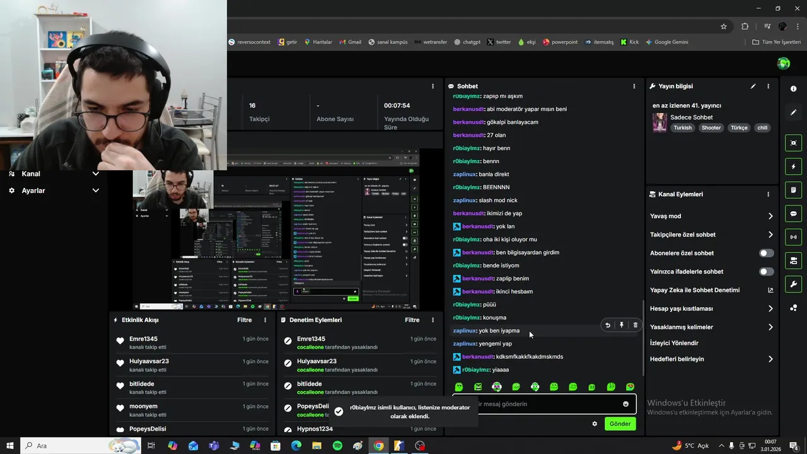Click the pencil edit icon in right sidebar

[x=793, y=112]
